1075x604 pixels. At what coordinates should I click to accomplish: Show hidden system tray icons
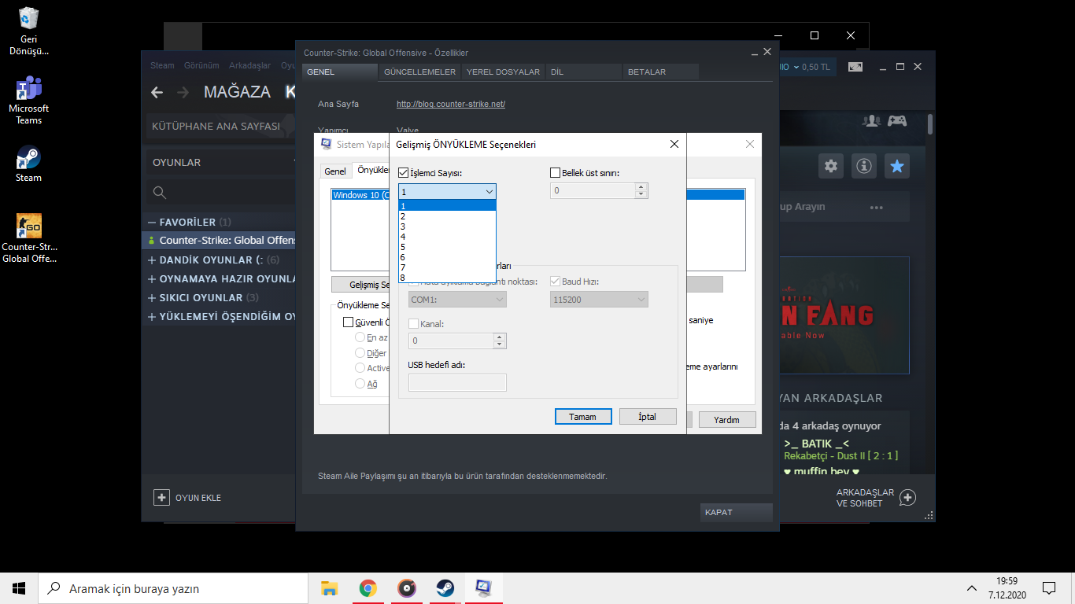[x=973, y=588]
